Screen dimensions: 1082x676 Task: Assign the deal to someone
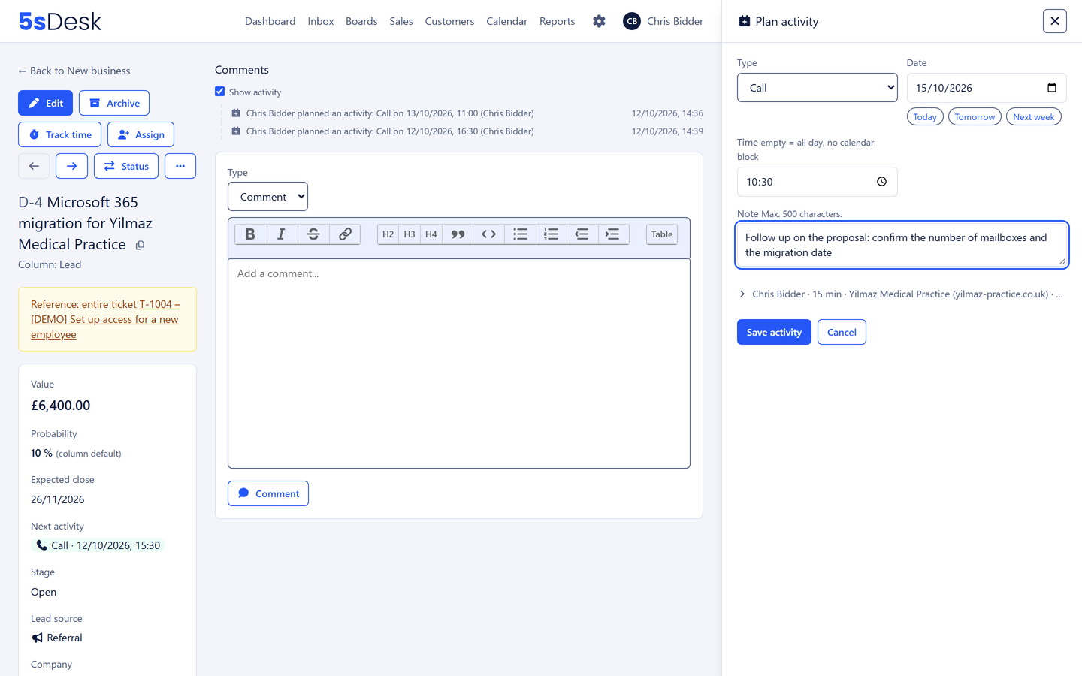click(x=141, y=134)
